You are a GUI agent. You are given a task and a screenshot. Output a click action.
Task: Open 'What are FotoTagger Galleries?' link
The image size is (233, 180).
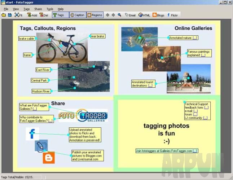[35, 109]
